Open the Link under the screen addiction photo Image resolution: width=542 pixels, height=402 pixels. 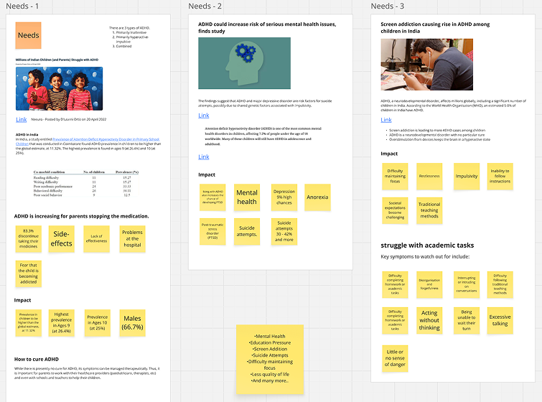(x=386, y=120)
